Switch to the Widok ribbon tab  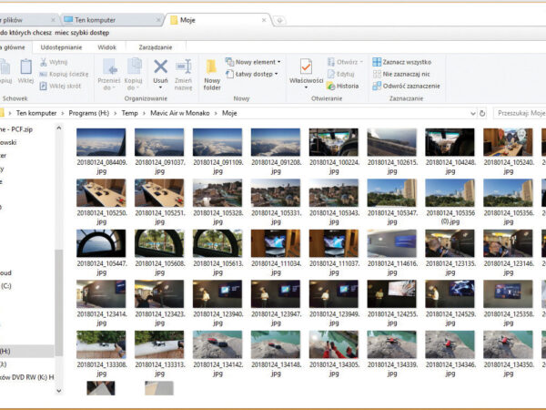tap(107, 46)
